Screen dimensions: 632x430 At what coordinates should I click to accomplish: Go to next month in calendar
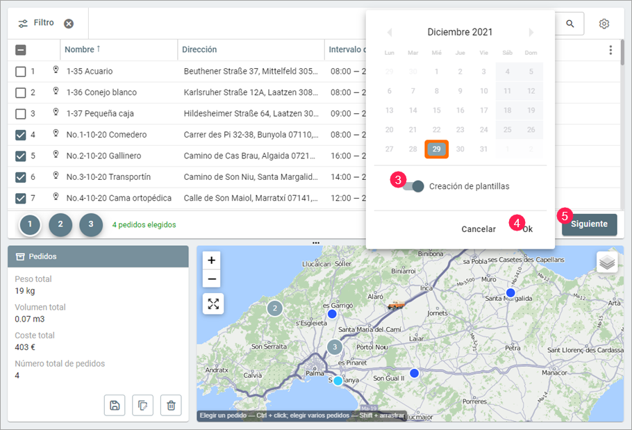coord(531,33)
